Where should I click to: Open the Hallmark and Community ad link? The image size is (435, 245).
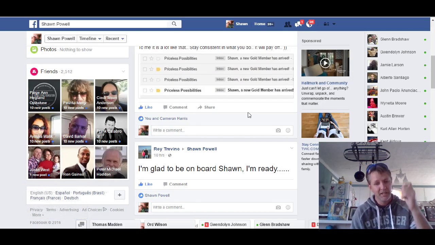(324, 83)
